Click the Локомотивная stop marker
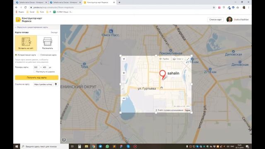 coord(171,50)
